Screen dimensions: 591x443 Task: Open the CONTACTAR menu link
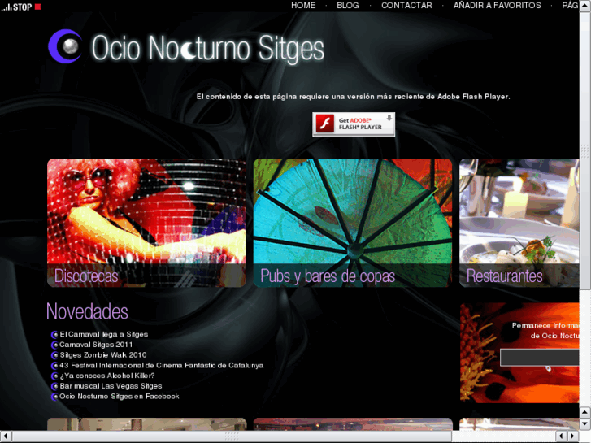point(406,5)
